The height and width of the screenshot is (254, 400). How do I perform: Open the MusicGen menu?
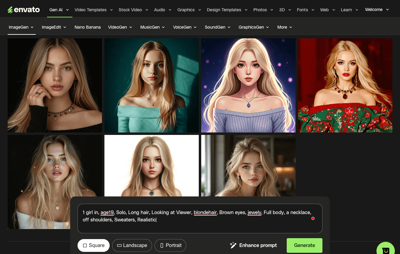[x=152, y=27]
